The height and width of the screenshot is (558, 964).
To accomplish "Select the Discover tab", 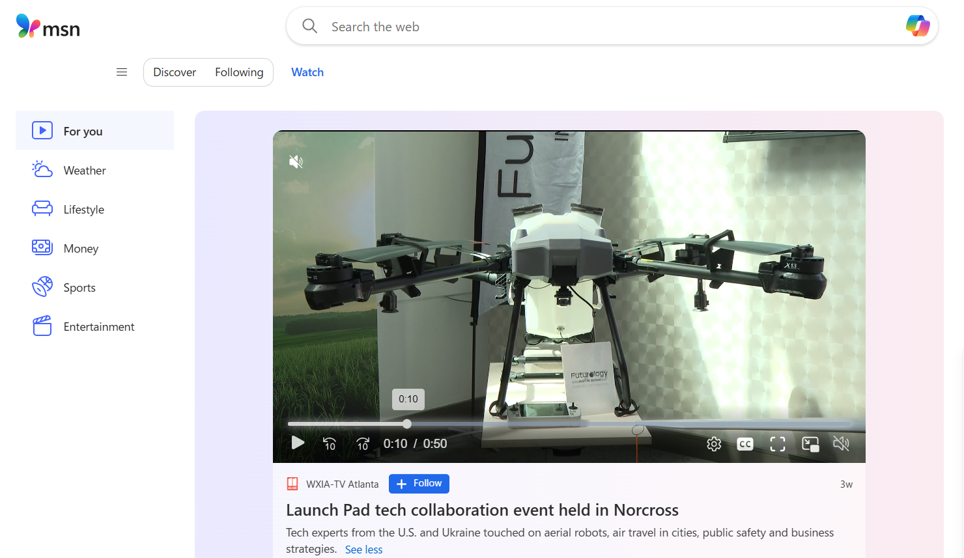I will 175,72.
